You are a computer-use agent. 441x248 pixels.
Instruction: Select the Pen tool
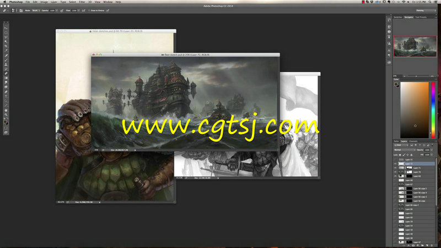[6, 92]
